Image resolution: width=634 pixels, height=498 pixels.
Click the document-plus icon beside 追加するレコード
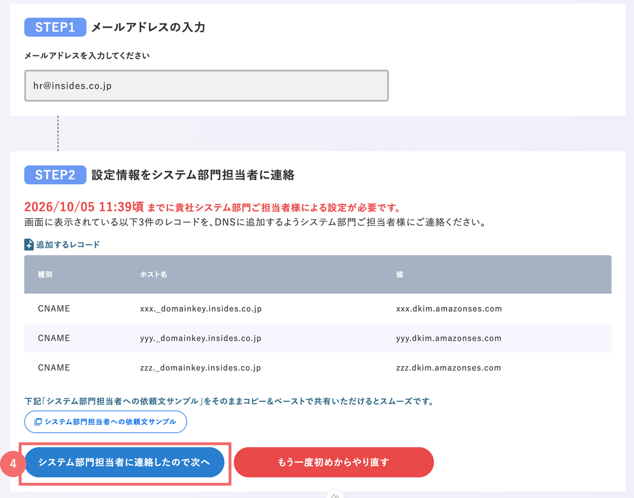[29, 244]
